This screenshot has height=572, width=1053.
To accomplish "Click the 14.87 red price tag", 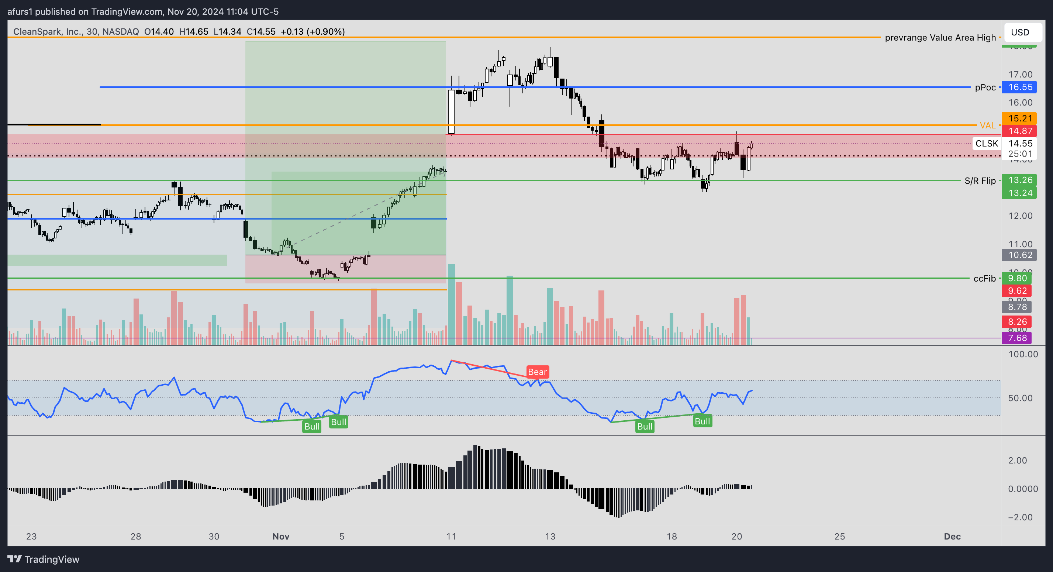I will tap(1019, 131).
